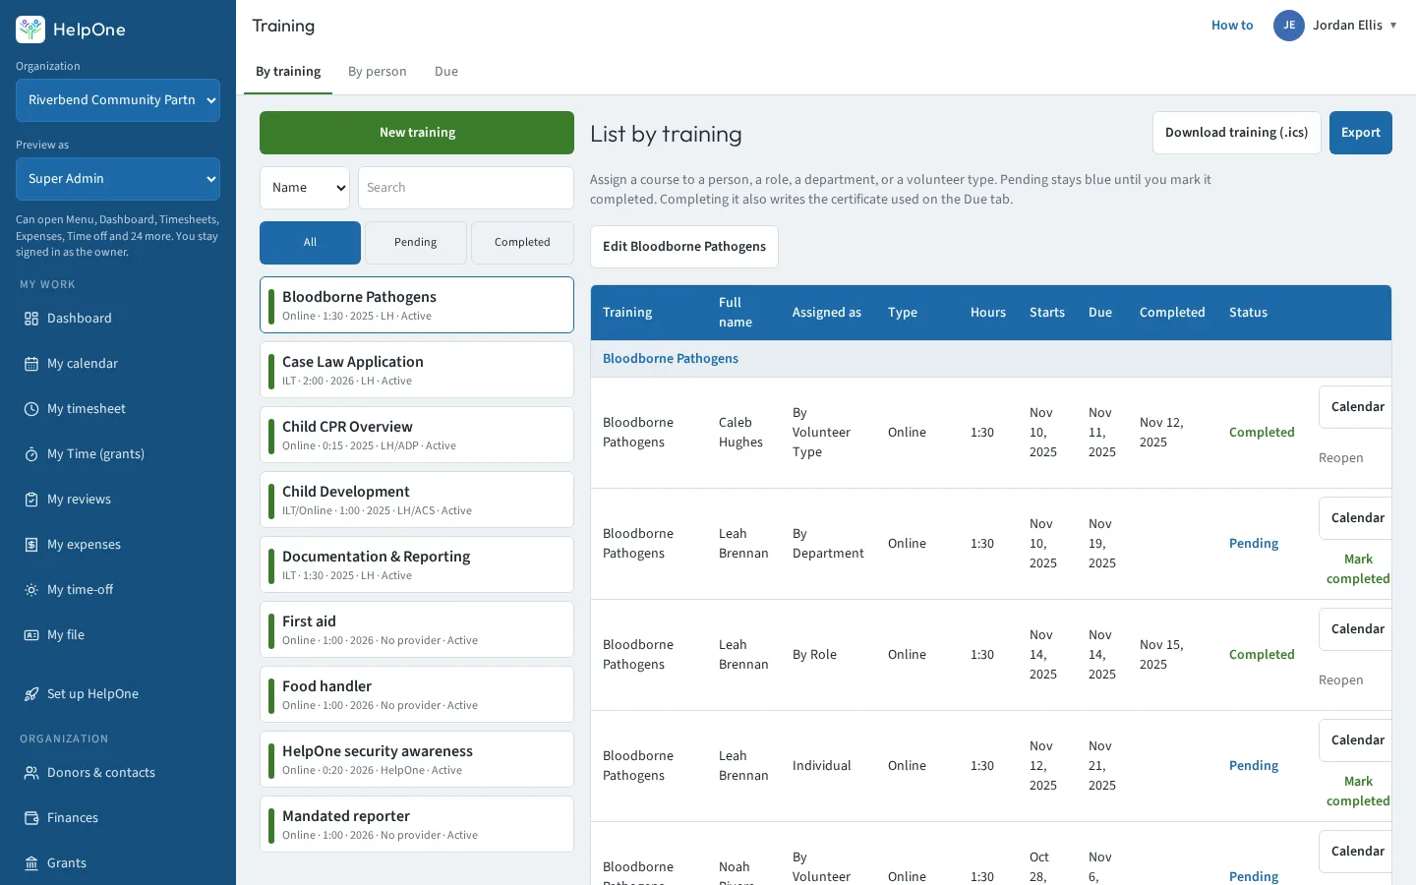1416x885 pixels.
Task: Click the New training button
Action: [417, 133]
